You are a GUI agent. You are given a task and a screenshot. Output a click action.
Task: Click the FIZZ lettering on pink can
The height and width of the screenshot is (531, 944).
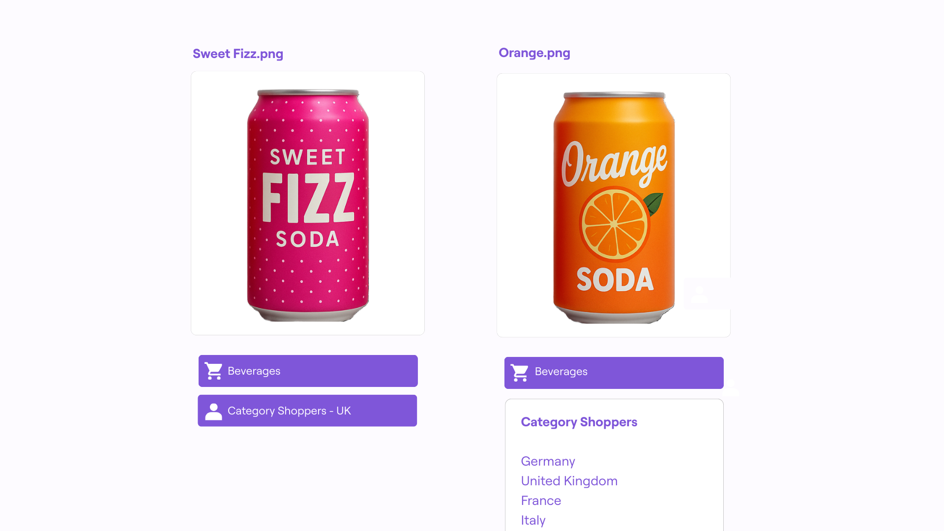click(308, 198)
